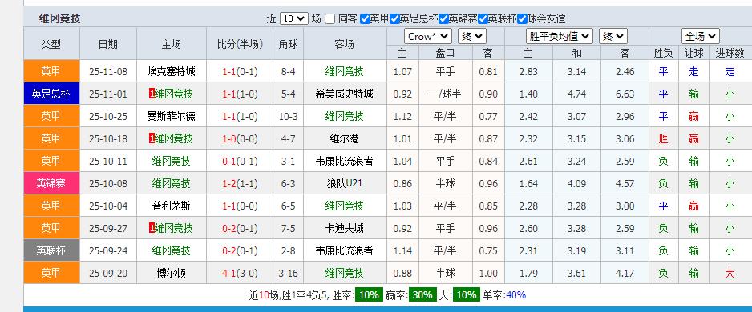Image resolution: width=752 pixels, height=312 pixels.
Task: Click the odds value 4.74
Action: (576, 94)
